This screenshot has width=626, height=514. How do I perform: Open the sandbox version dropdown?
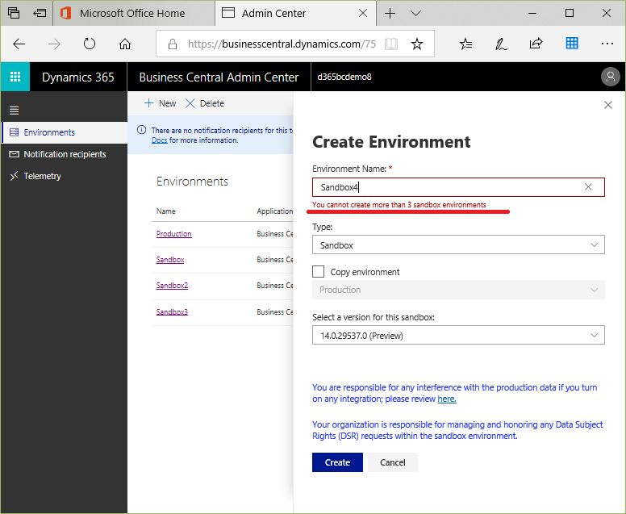pyautogui.click(x=458, y=335)
